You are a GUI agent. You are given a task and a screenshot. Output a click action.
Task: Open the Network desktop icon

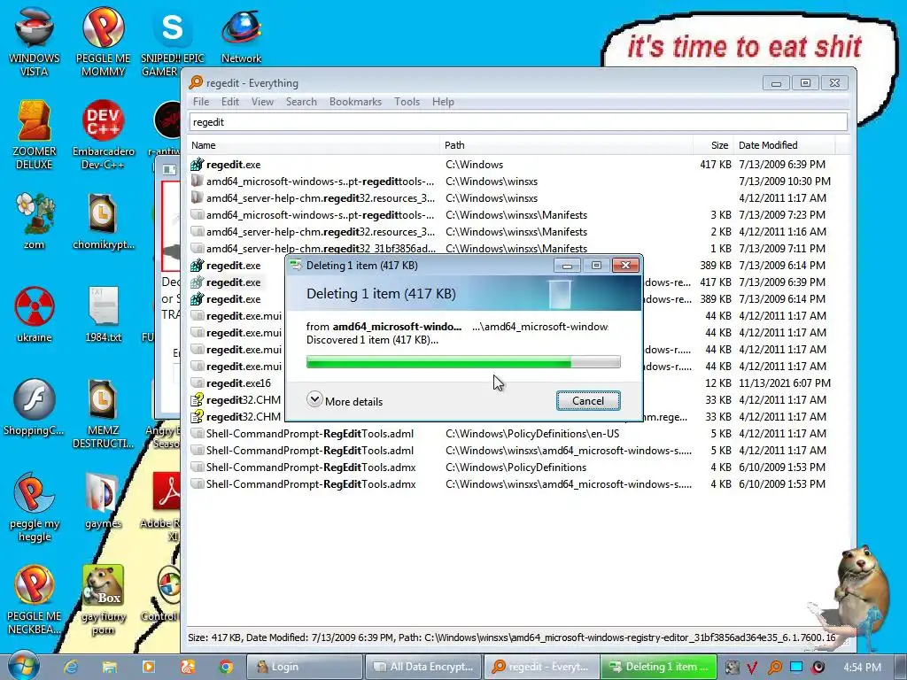tap(241, 35)
